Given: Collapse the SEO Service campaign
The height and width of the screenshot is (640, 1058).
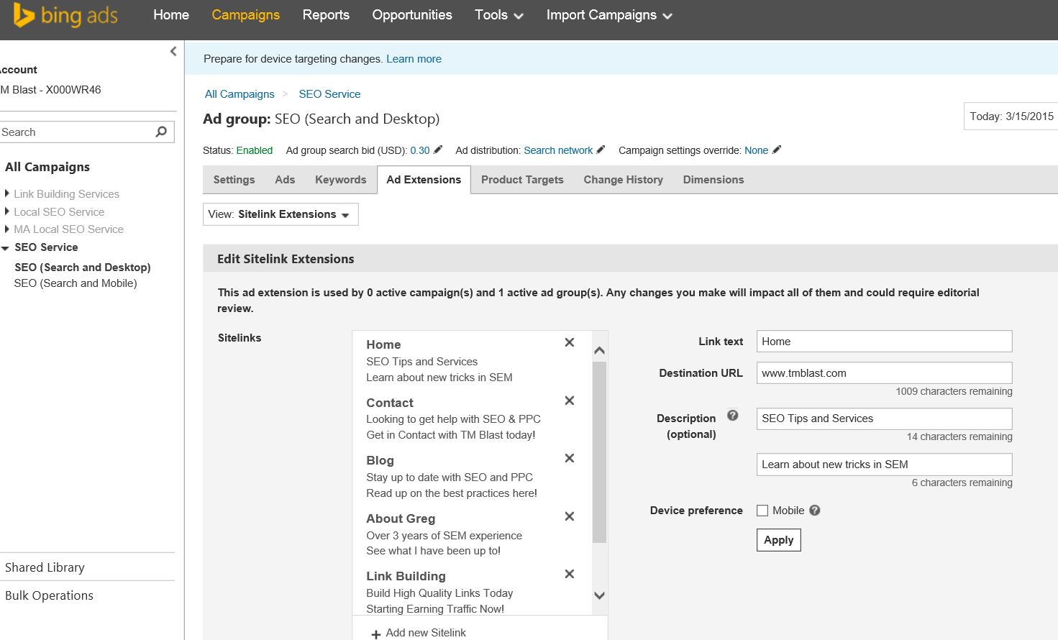Looking at the screenshot, I should [x=6, y=247].
